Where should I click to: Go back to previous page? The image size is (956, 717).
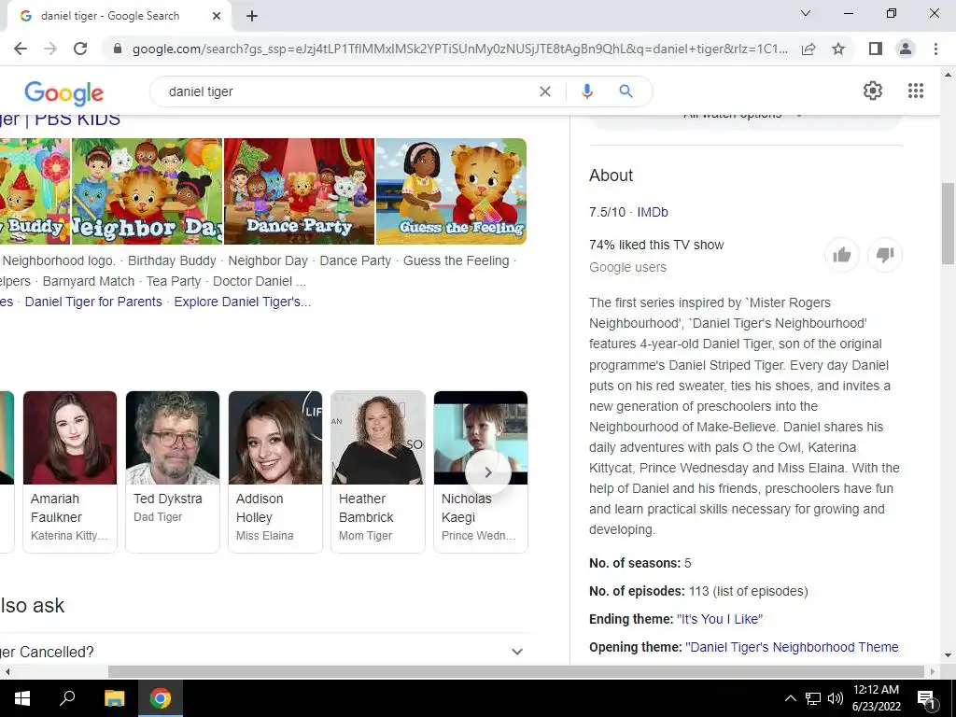pos(21,49)
